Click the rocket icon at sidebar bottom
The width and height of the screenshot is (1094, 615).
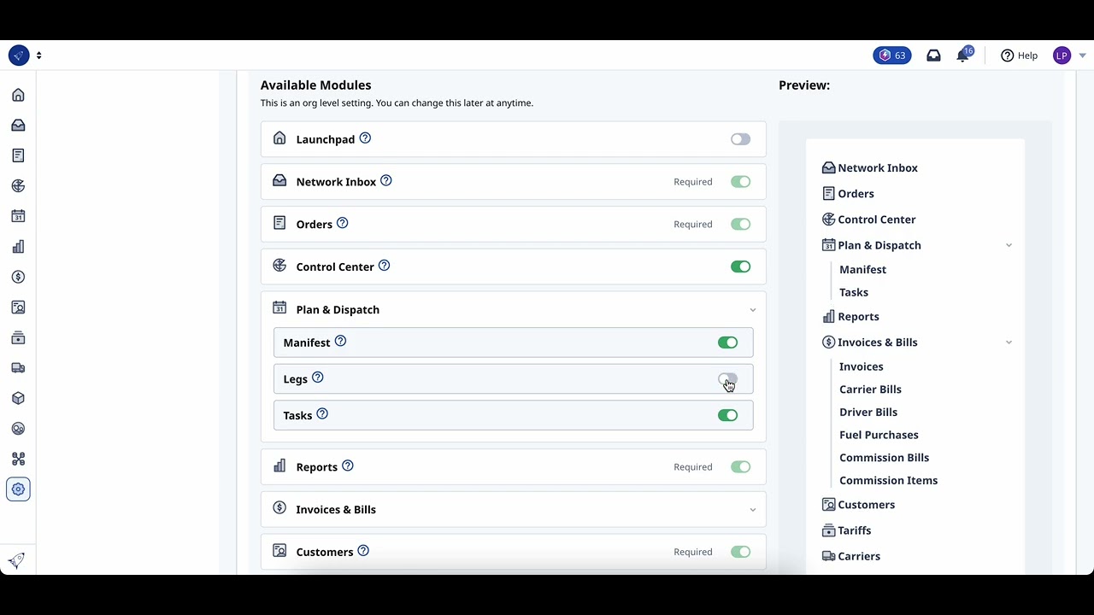[x=17, y=560]
